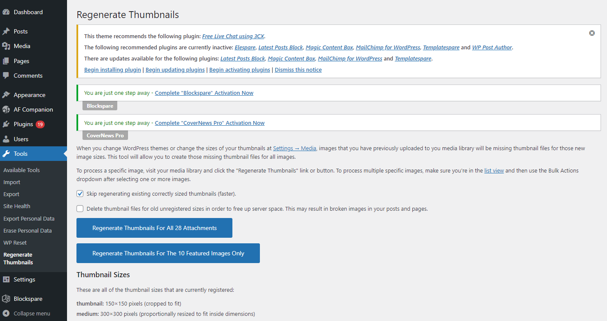This screenshot has height=321, width=607.
Task: Regenerate thumbnails for 10 featured images only
Action: pyautogui.click(x=168, y=253)
